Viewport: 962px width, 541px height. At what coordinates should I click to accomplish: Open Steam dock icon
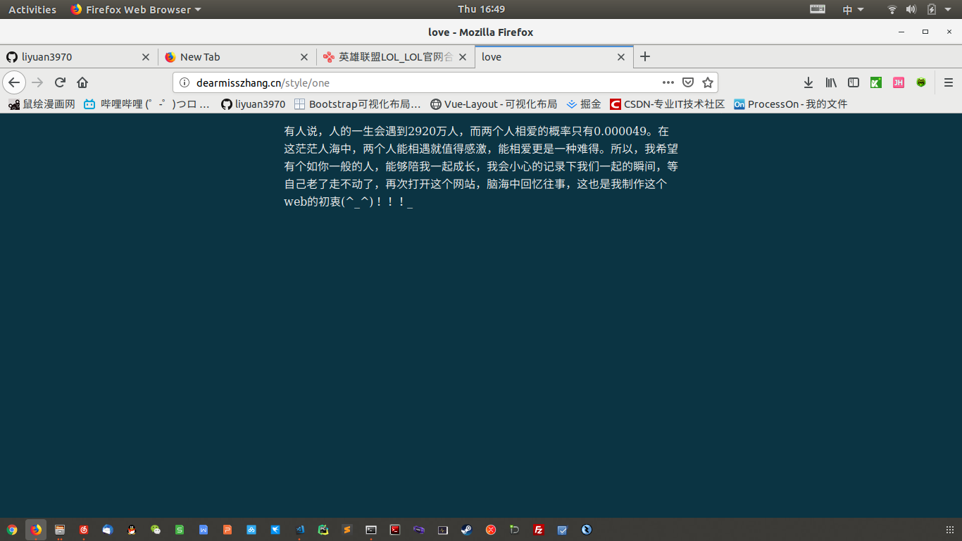(x=466, y=530)
